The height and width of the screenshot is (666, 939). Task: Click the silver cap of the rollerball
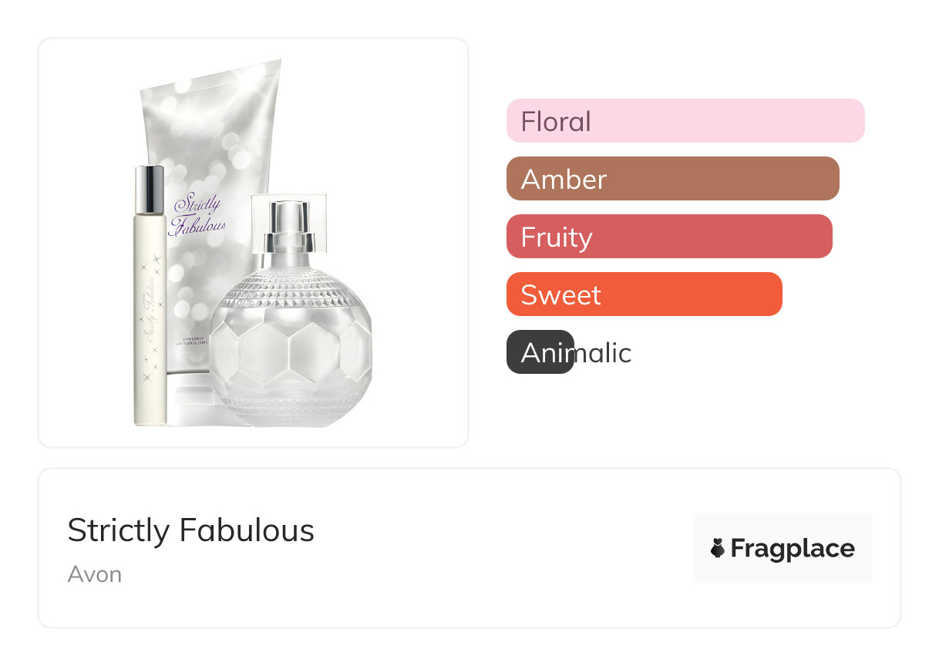click(150, 189)
